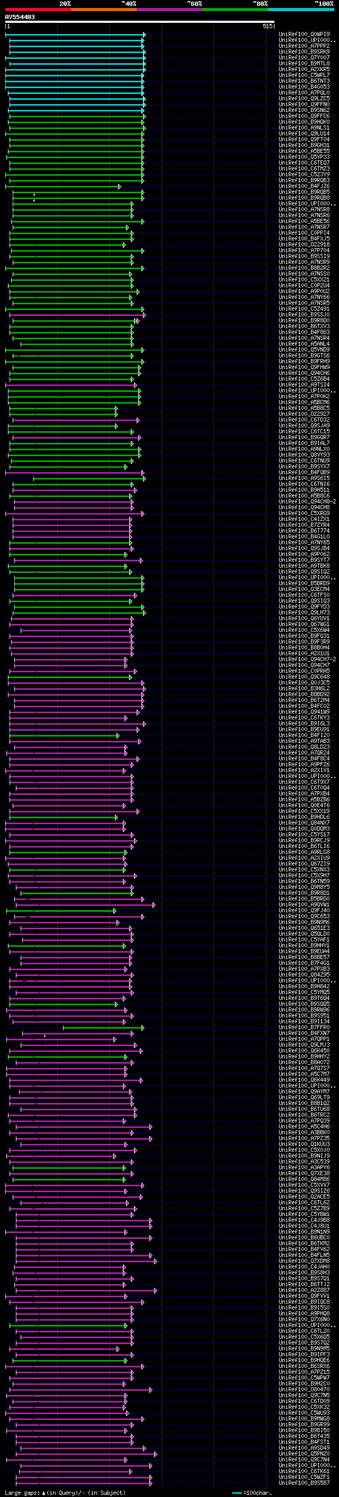Select hit label UniRef100_Q9LZC5
Screen dimensions: 339x1497
(x=304, y=98)
